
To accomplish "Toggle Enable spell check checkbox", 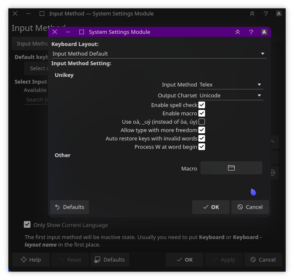I will coord(202,105).
